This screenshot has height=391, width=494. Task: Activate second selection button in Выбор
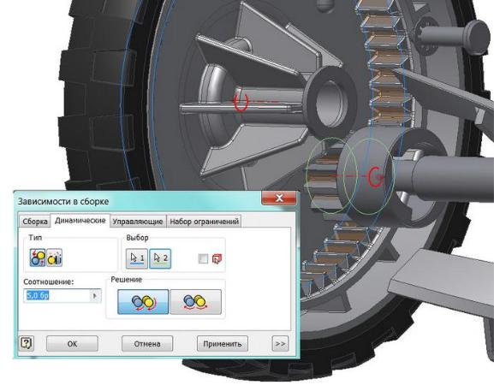[160, 258]
